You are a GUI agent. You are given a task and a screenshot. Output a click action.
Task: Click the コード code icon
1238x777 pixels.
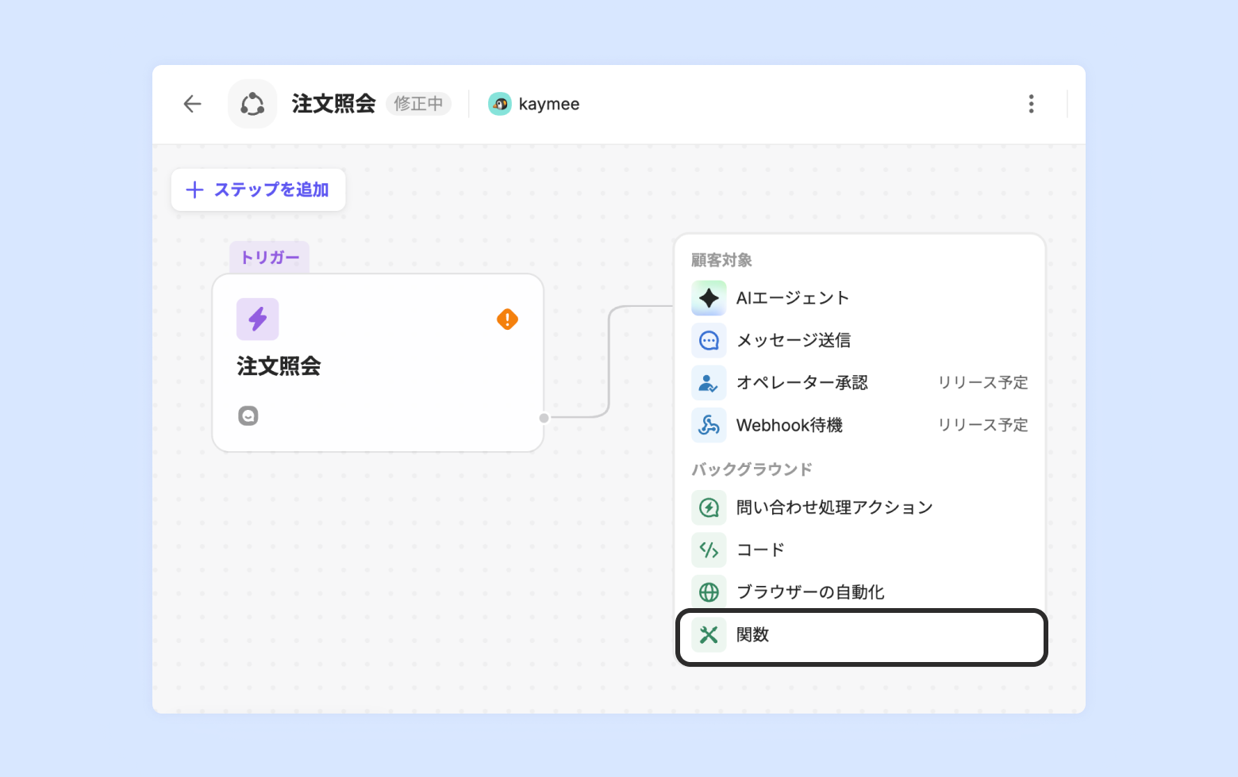coord(709,549)
